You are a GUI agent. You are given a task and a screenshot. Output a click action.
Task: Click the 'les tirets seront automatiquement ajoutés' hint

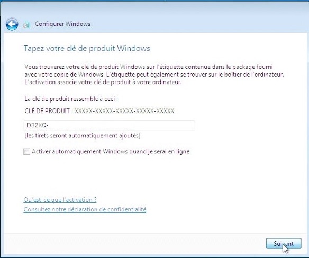click(x=83, y=136)
